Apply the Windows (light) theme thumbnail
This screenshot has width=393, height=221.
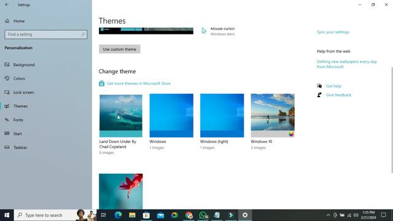[222, 115]
